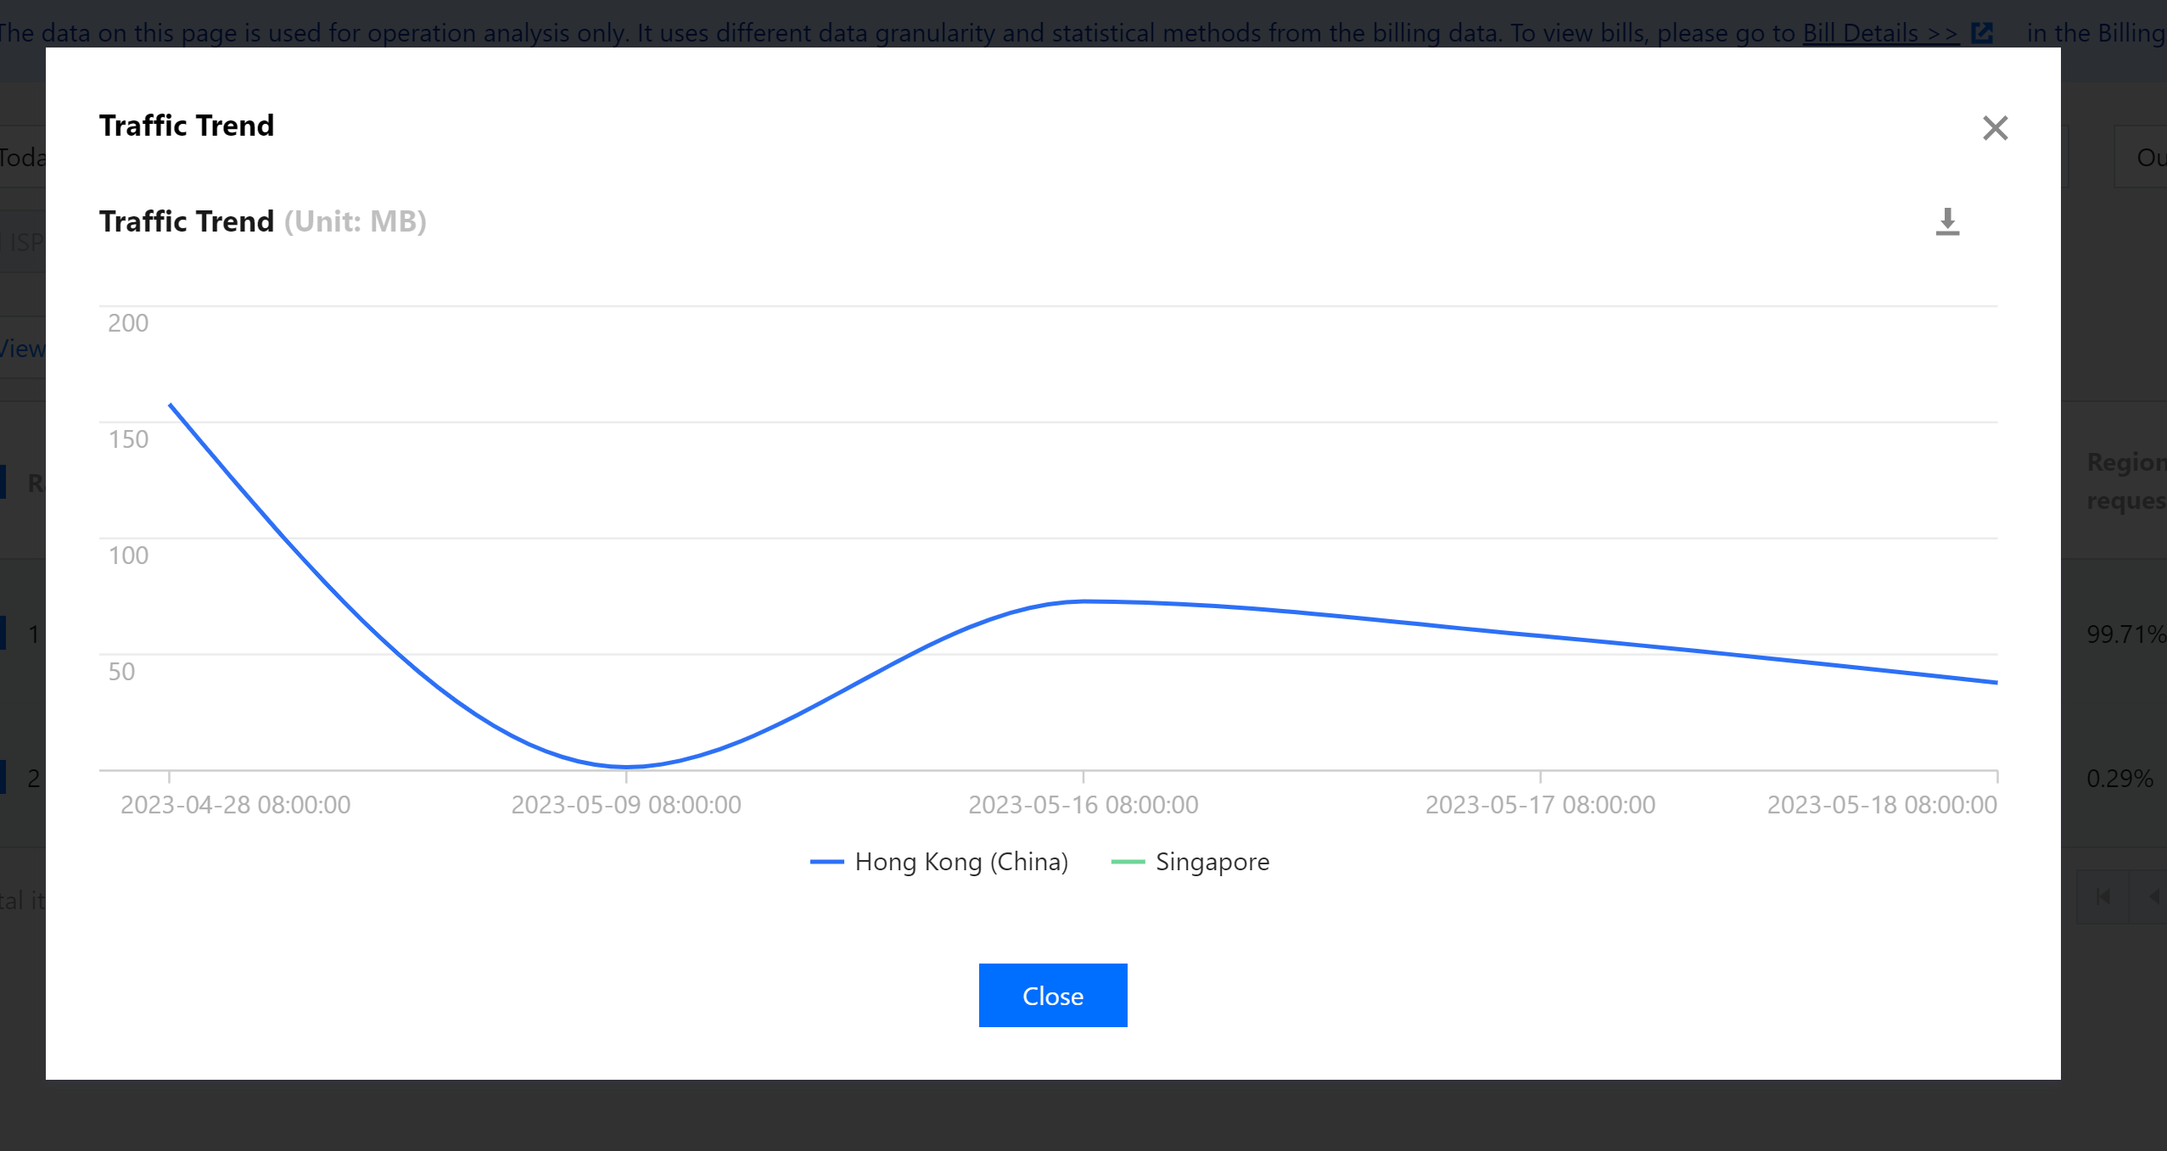The image size is (2167, 1151).
Task: Click the Close button below the chart
Action: coord(1052,995)
